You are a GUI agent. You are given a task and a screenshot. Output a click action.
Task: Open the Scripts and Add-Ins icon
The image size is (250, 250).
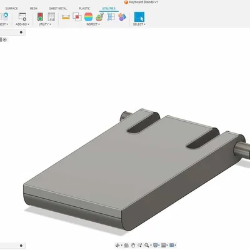click(22, 17)
